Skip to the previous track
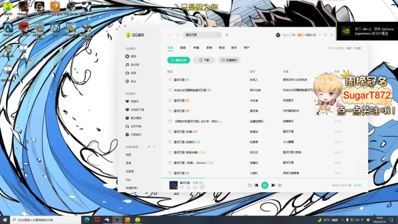Screen dimensions: 398x224 pyautogui.click(x=256, y=185)
